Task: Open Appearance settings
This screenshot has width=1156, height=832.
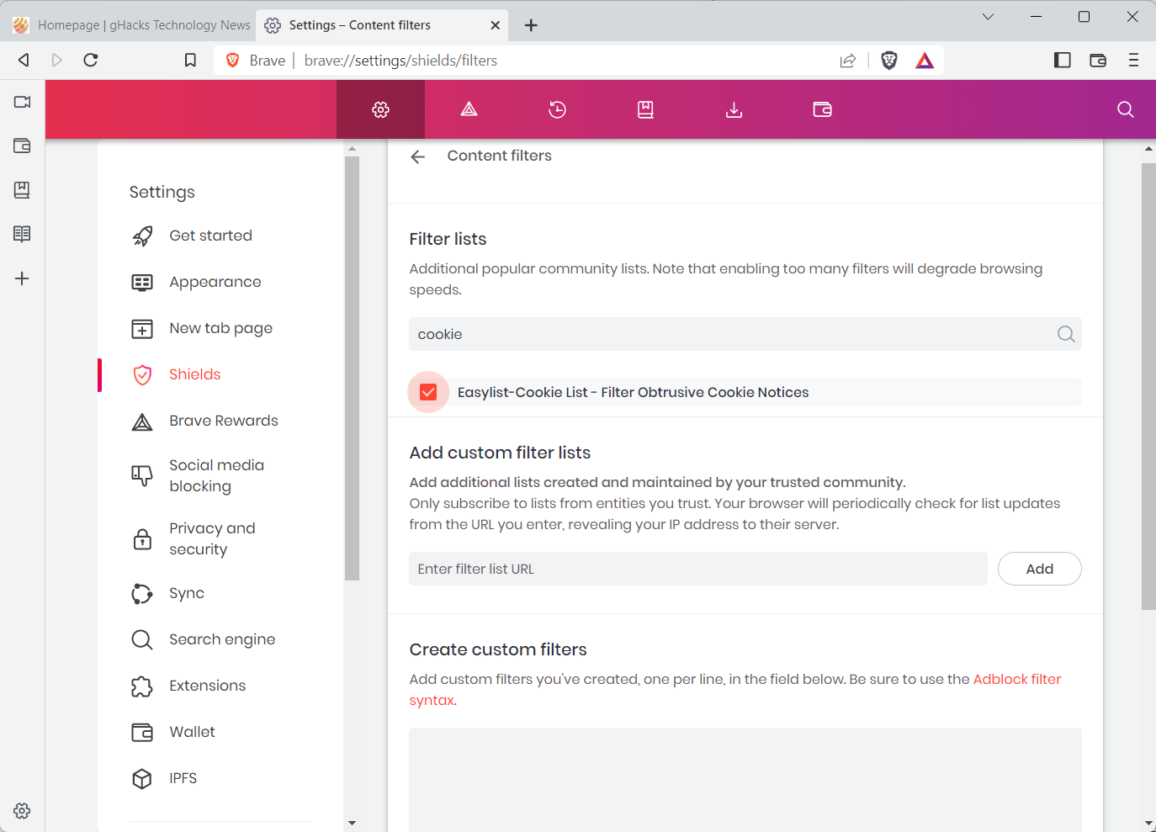Action: point(215,282)
